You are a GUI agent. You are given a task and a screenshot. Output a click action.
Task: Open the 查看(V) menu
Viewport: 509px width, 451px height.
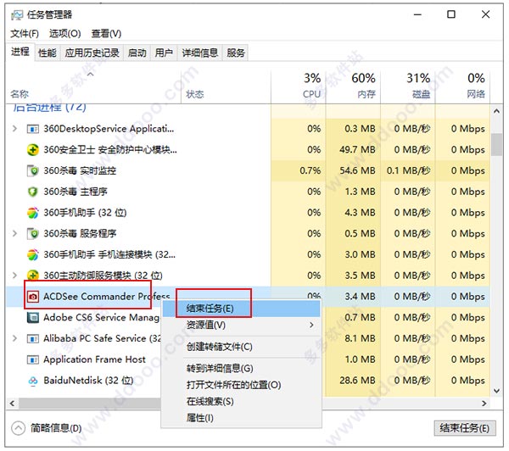[107, 33]
